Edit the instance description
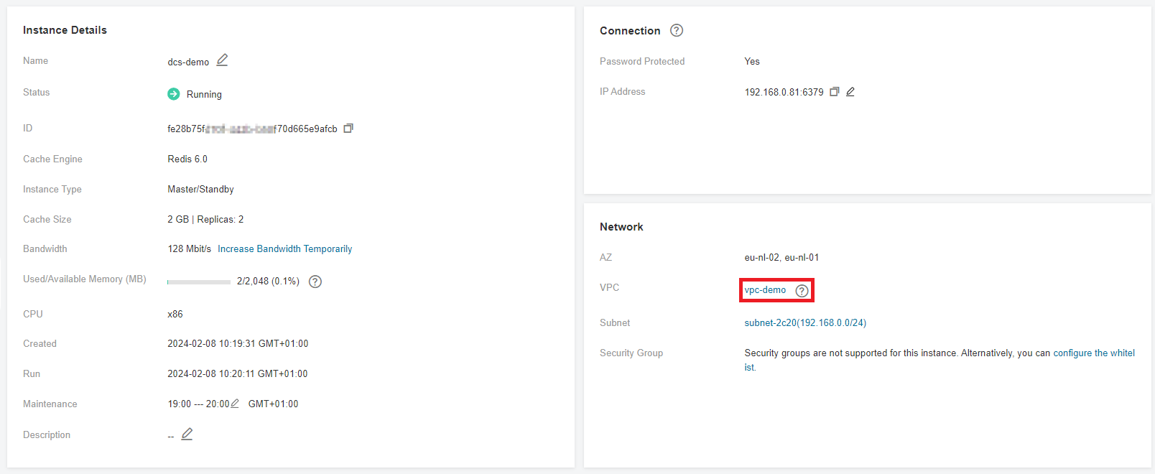Image resolution: width=1155 pixels, height=474 pixels. (x=187, y=434)
